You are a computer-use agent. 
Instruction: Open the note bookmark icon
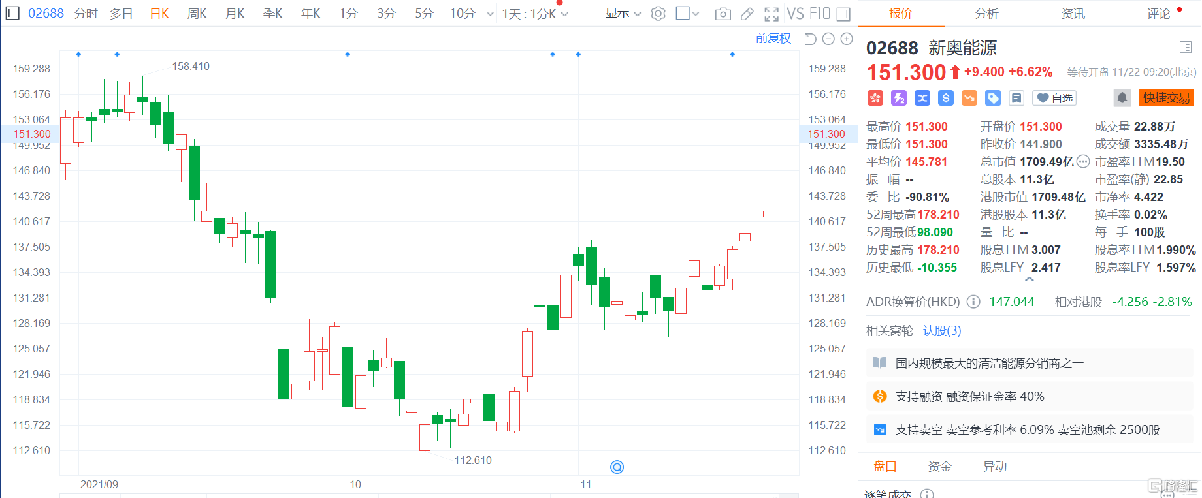(x=1016, y=98)
